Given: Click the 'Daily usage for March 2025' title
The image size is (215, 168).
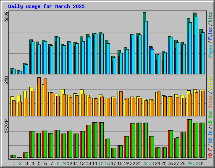Looking at the screenshot, I should click(46, 7).
